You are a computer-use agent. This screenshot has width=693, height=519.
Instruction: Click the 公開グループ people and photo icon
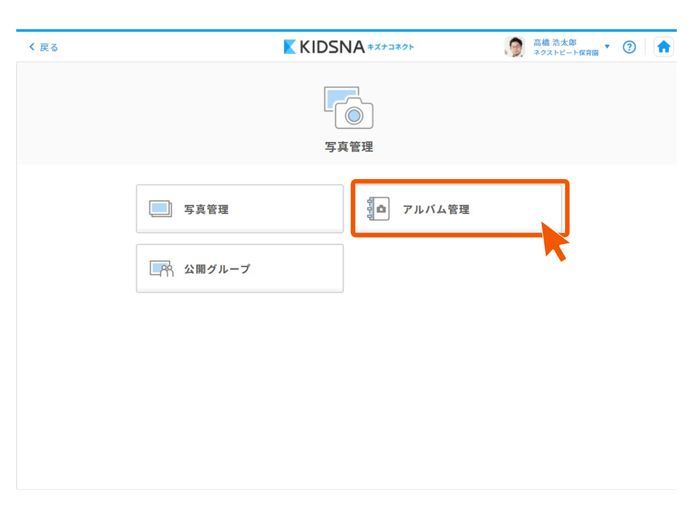(162, 269)
